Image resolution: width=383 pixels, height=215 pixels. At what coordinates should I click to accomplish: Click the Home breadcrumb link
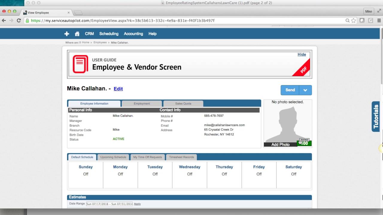tap(86, 42)
